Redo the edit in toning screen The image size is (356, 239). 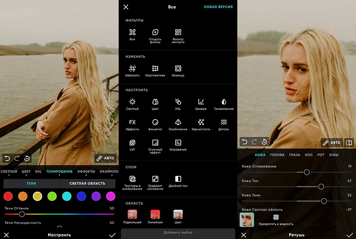tap(17, 158)
